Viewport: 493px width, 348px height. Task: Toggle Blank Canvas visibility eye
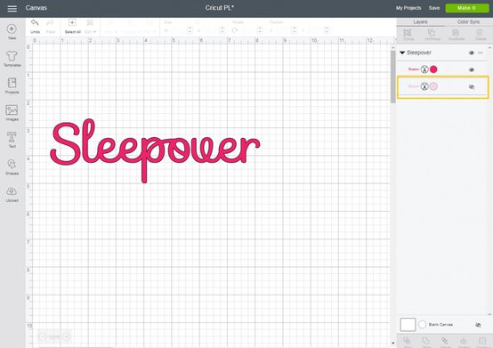(478, 325)
